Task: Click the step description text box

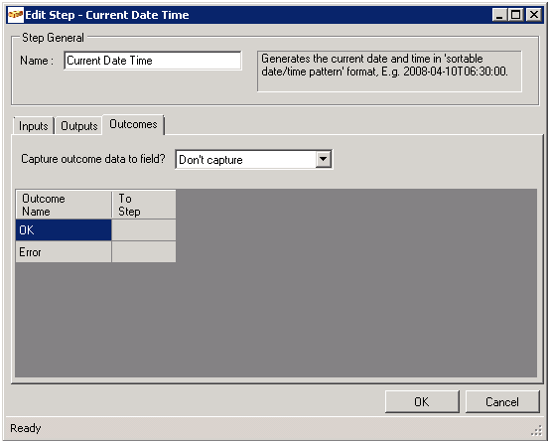Action: point(389,72)
